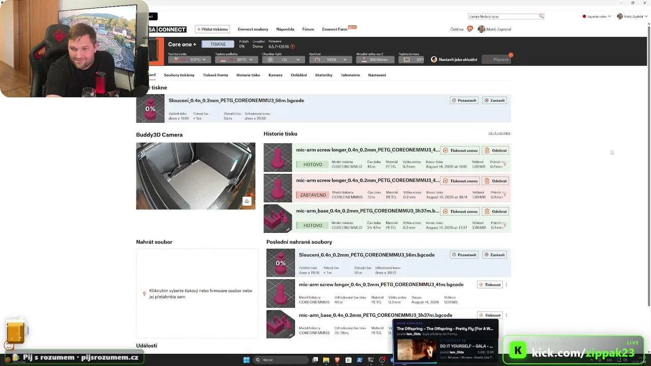The image size is (651, 366).
Task: Open Nápověda in top navigation
Action: [x=285, y=29]
